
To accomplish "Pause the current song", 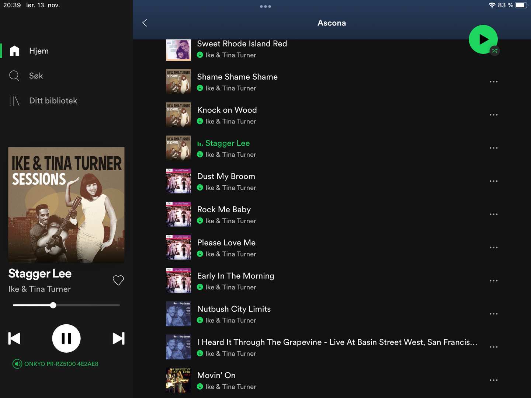I will (66, 338).
